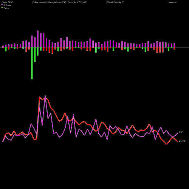Viewport: 189px width, 189px height.
Task: Click the Daily PVM title text
Action: pyautogui.click(x=7, y=2)
